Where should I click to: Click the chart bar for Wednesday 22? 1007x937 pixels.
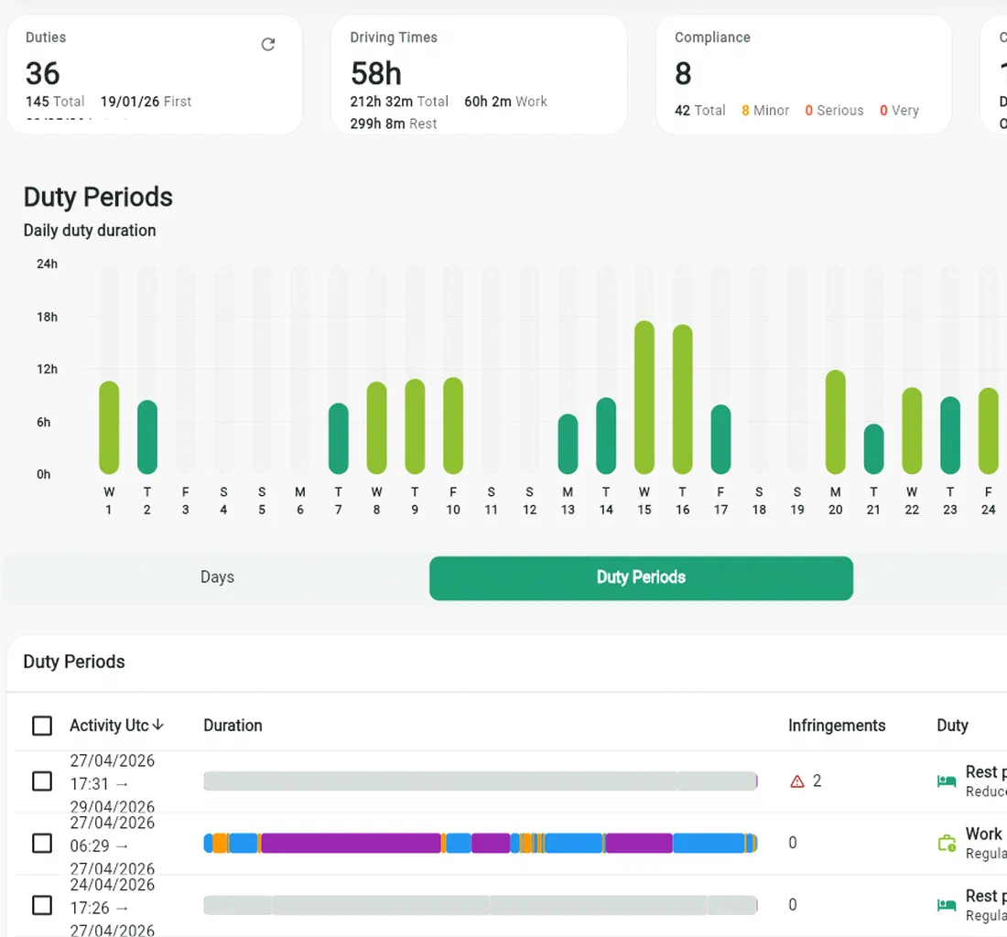click(911, 431)
